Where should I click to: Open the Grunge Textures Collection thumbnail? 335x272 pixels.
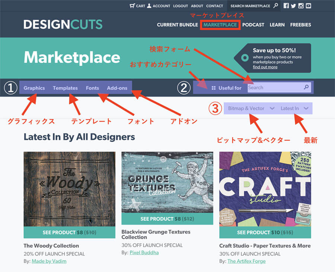click(x=167, y=182)
